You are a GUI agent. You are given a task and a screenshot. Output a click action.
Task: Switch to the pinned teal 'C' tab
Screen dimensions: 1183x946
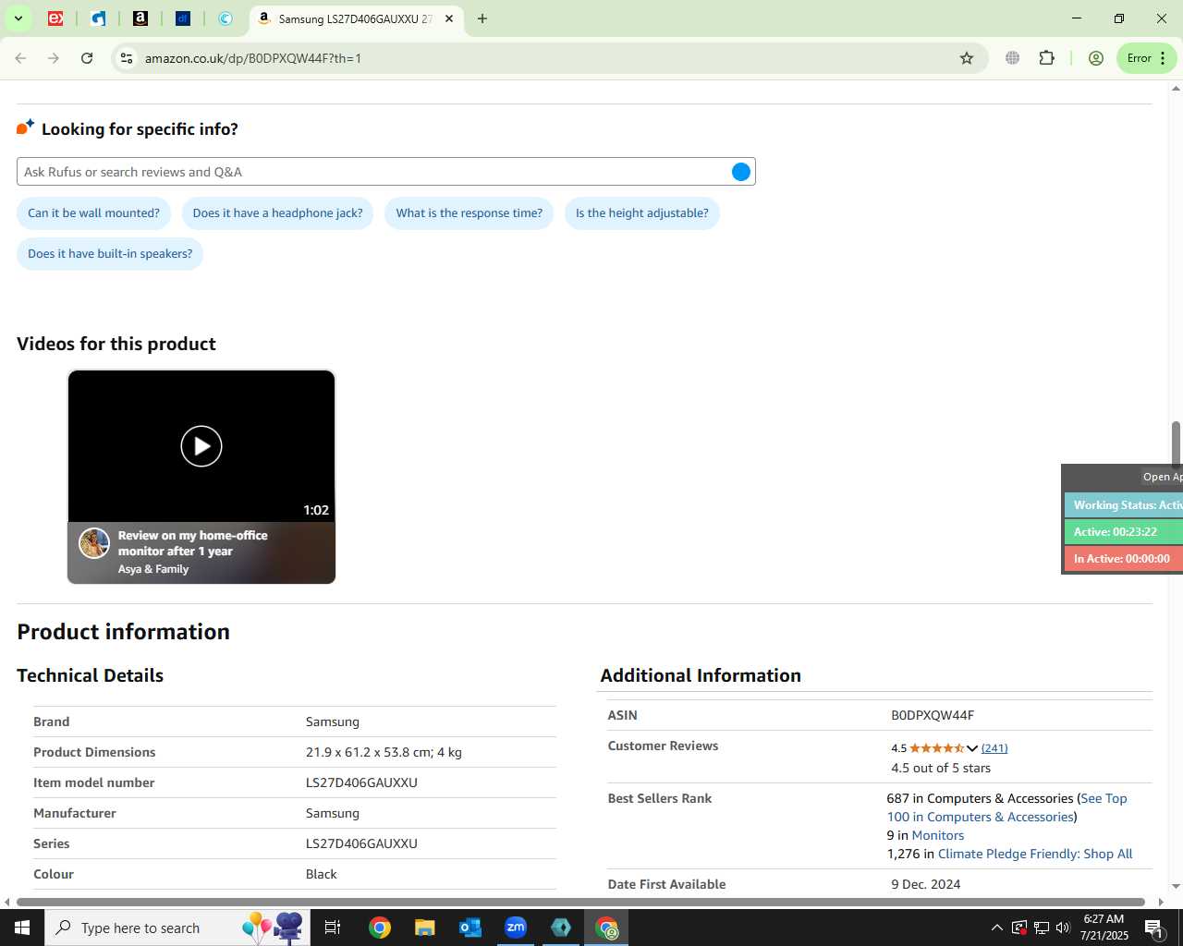226,18
